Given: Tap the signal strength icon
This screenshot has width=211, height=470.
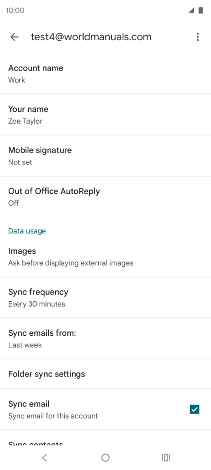Looking at the screenshot, I should click(x=191, y=10).
